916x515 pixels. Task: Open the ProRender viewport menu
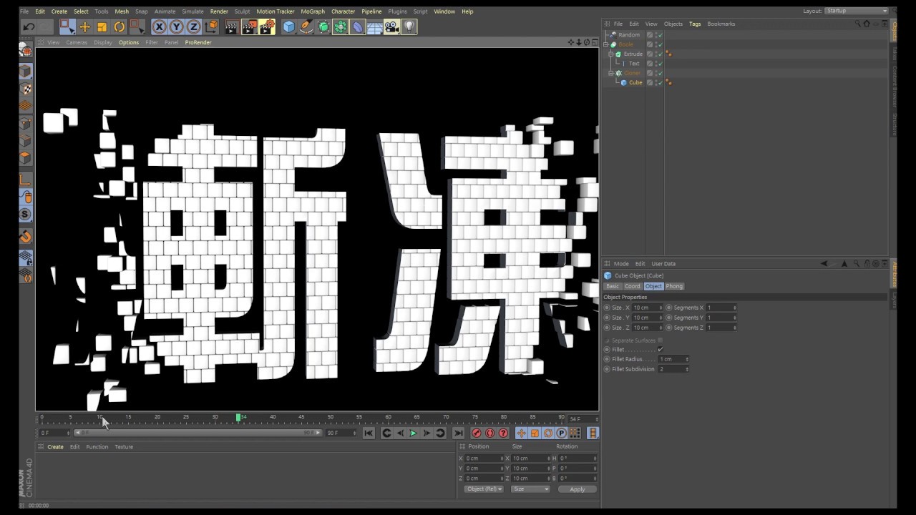[x=198, y=42]
